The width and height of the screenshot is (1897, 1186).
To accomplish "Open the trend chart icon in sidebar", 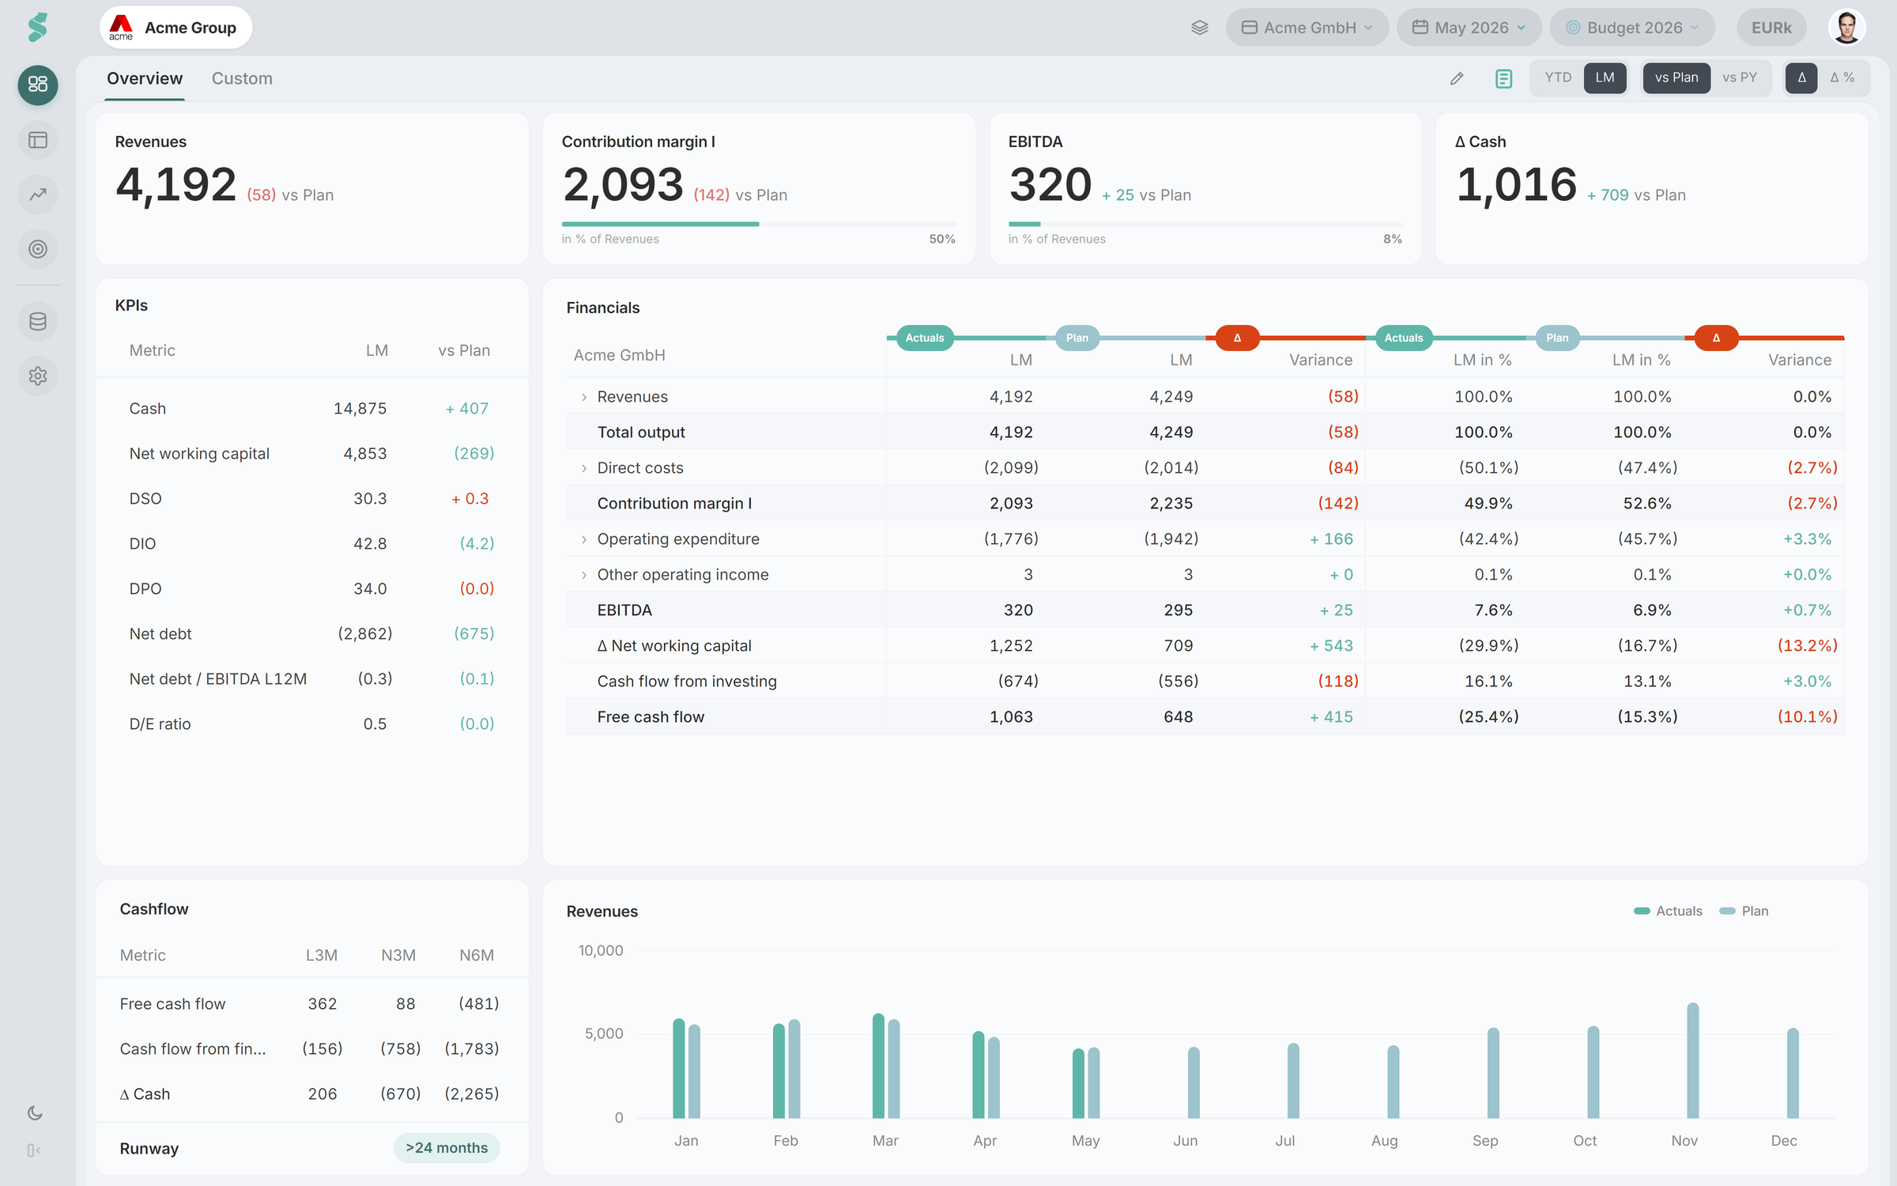I will [x=38, y=195].
